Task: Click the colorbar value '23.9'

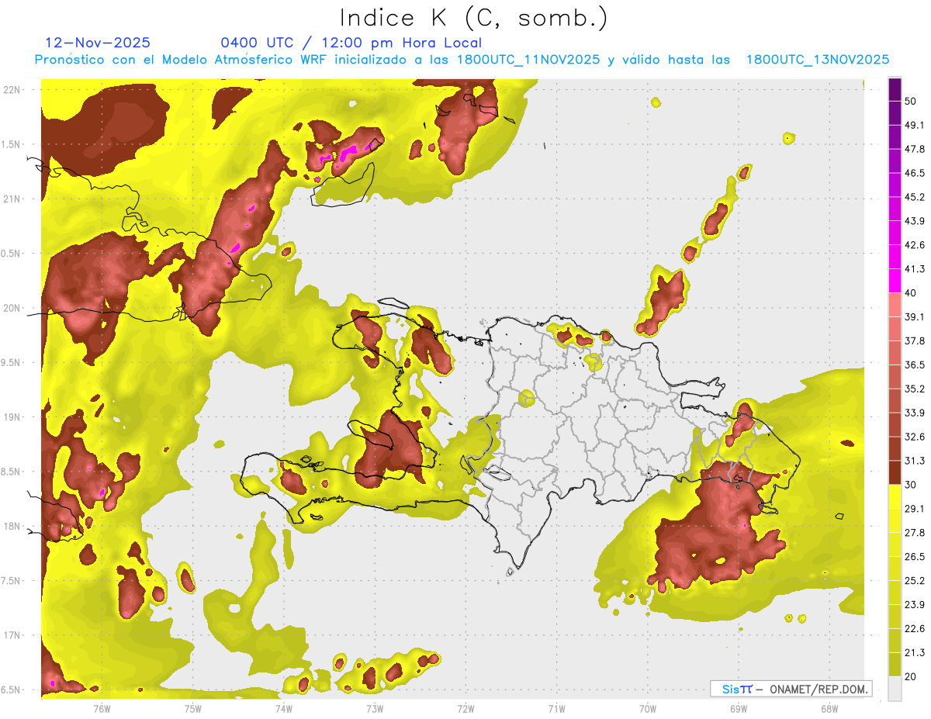Action: pos(915,605)
